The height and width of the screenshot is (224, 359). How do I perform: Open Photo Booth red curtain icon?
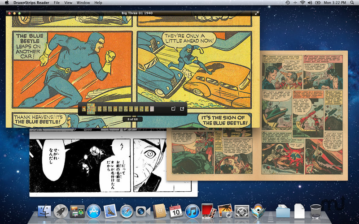point(208,211)
